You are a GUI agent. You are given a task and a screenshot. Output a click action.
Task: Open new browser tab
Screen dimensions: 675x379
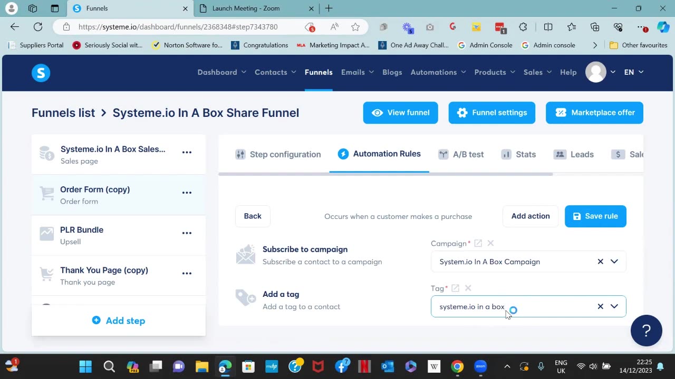coord(329,8)
